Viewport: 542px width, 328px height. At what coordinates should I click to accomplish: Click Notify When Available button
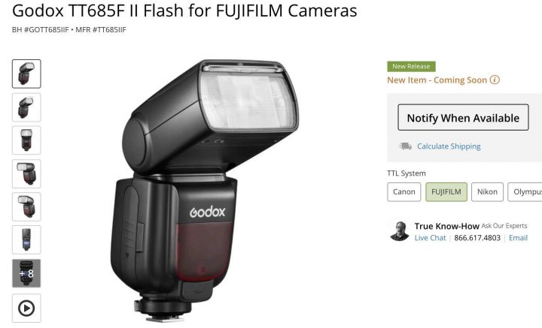pyautogui.click(x=463, y=118)
